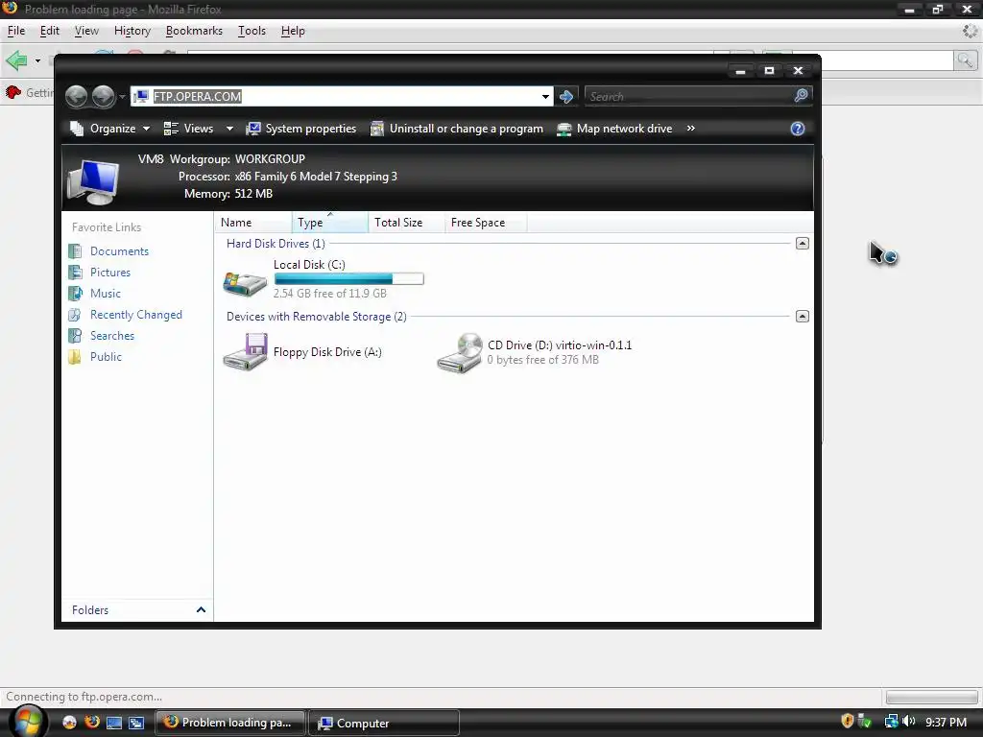Select Floppy Disk Drive (A:) icon

pos(245,351)
